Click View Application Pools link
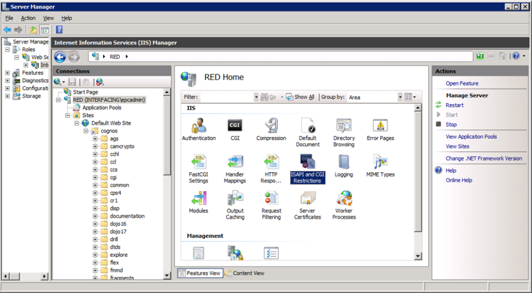532x293 pixels. [x=471, y=137]
